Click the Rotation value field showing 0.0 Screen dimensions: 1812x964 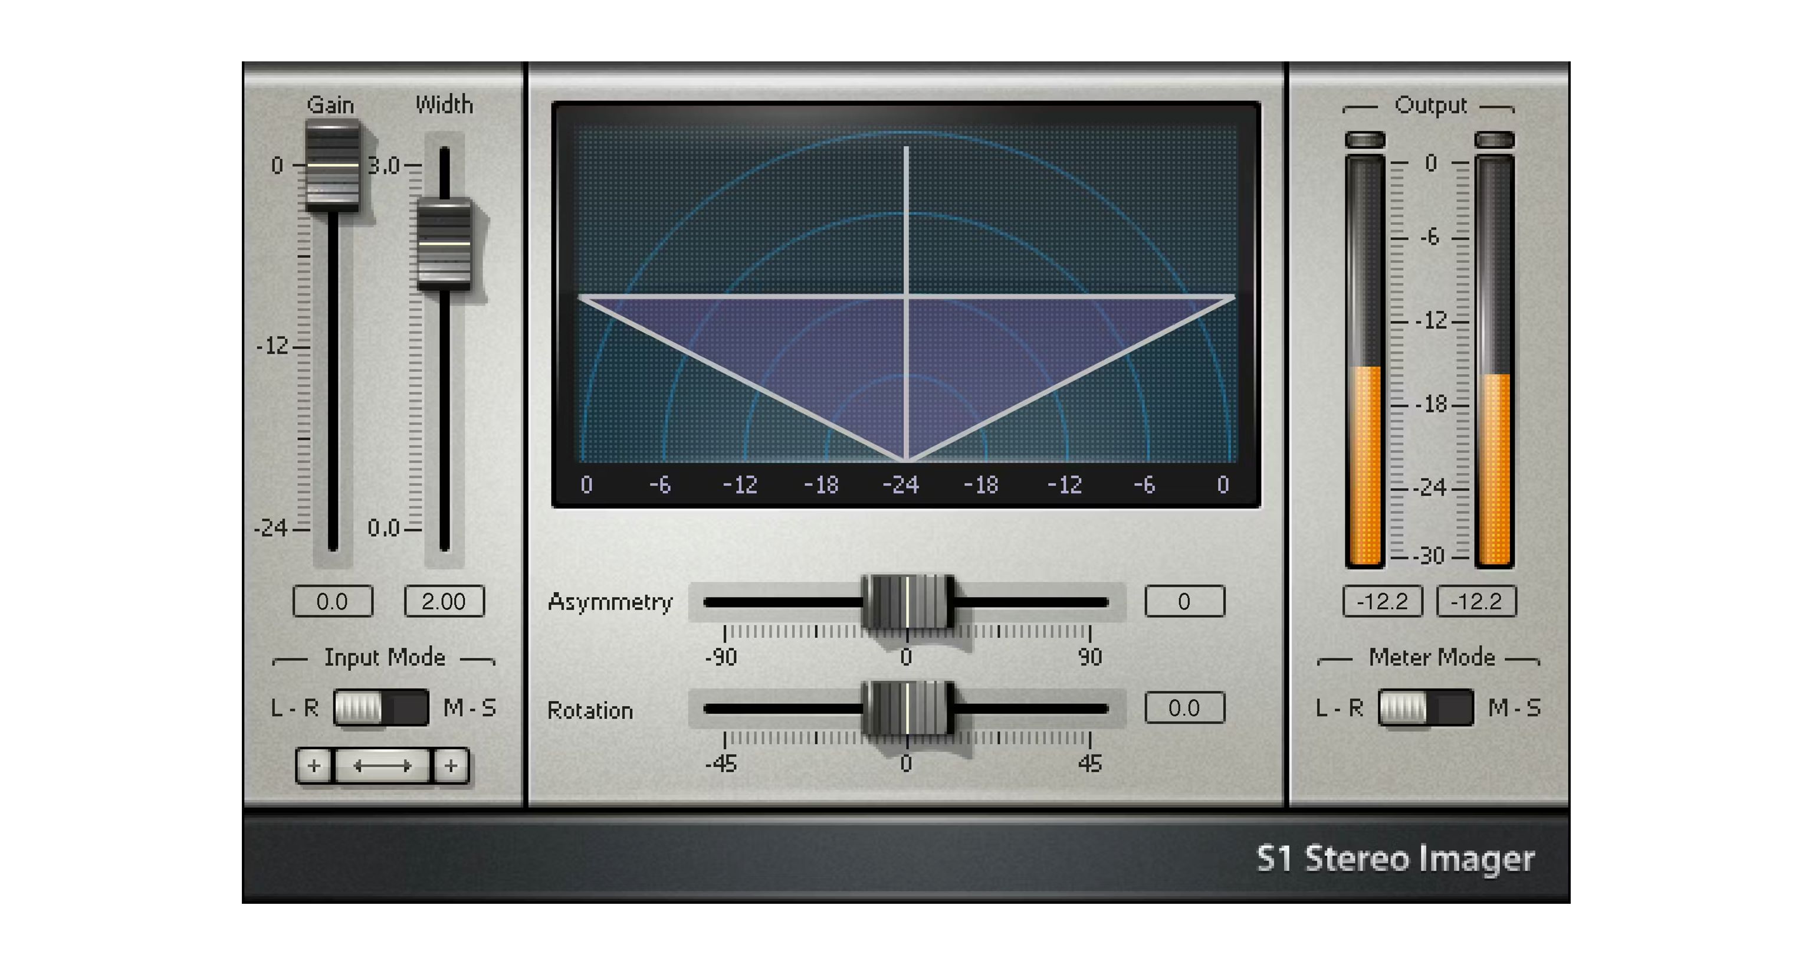pyautogui.click(x=1184, y=708)
